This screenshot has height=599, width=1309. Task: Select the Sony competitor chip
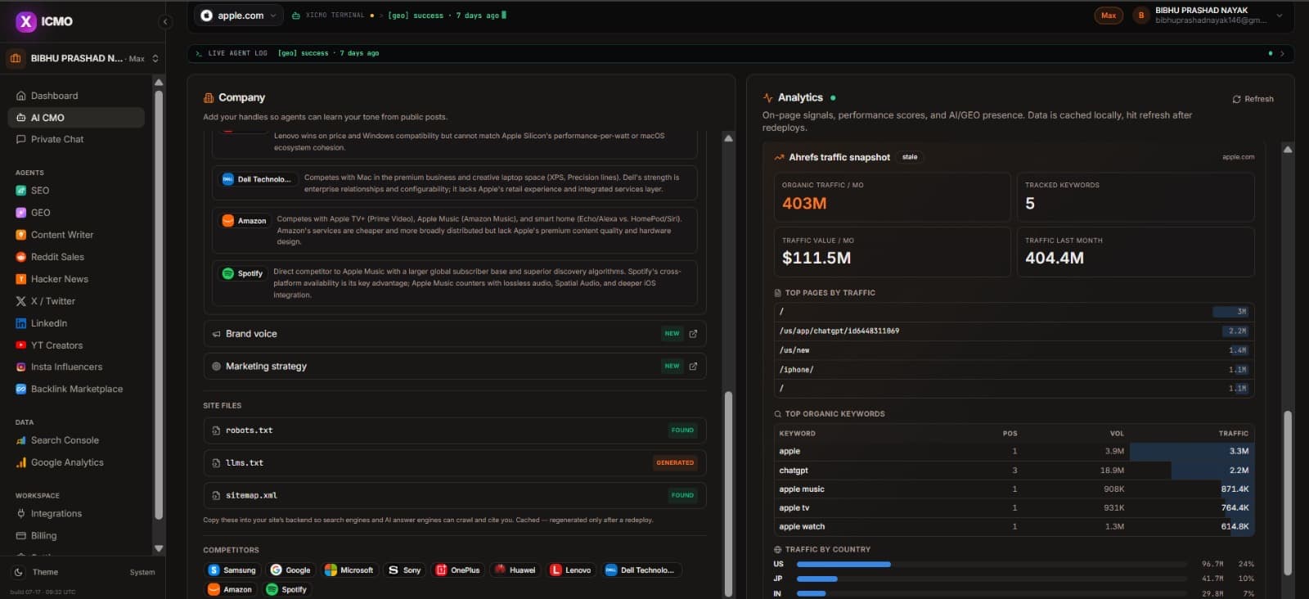pos(405,570)
